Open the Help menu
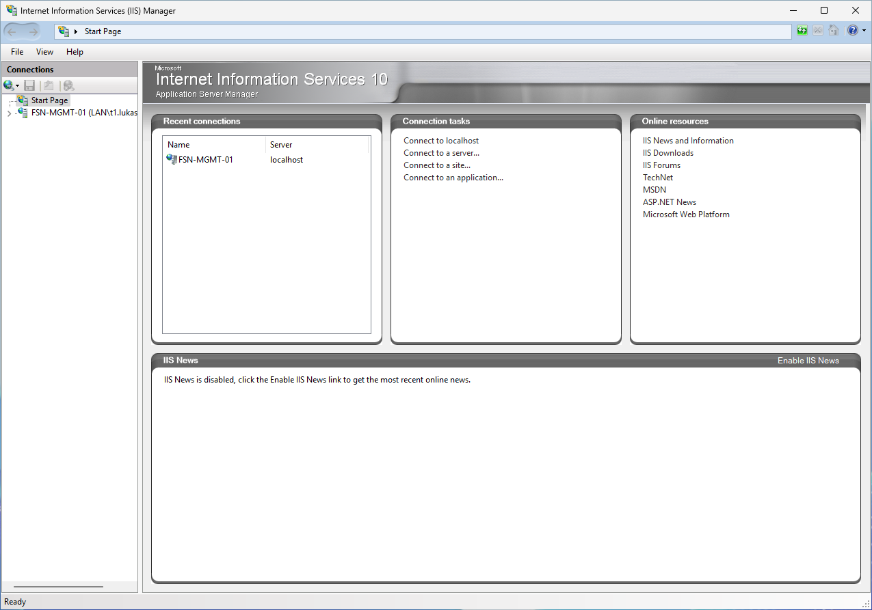The width and height of the screenshot is (872, 610). coord(75,52)
